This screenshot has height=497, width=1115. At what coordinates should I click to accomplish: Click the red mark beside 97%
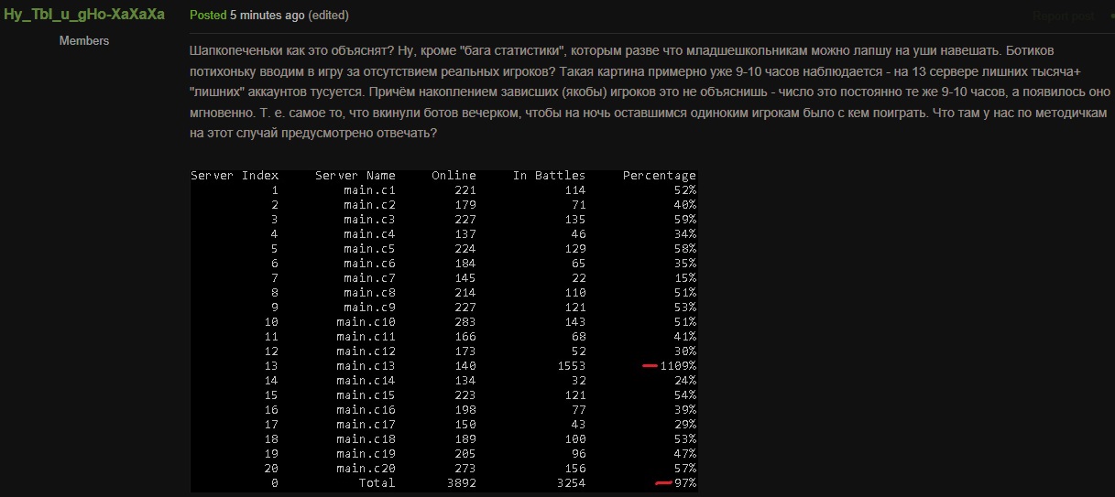pyautogui.click(x=664, y=483)
